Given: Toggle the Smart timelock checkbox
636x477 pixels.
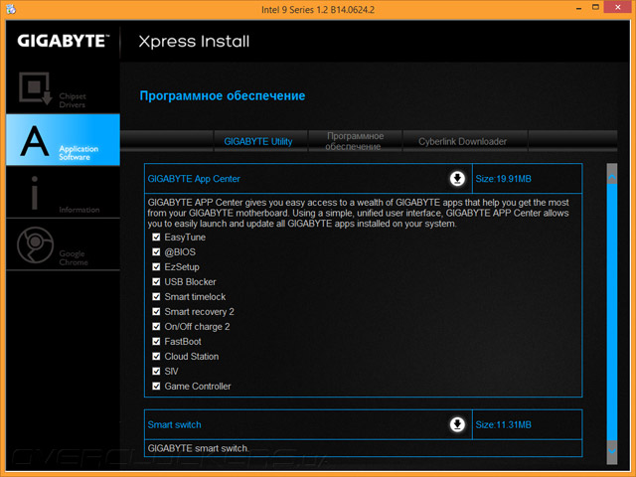Looking at the screenshot, I should (156, 296).
